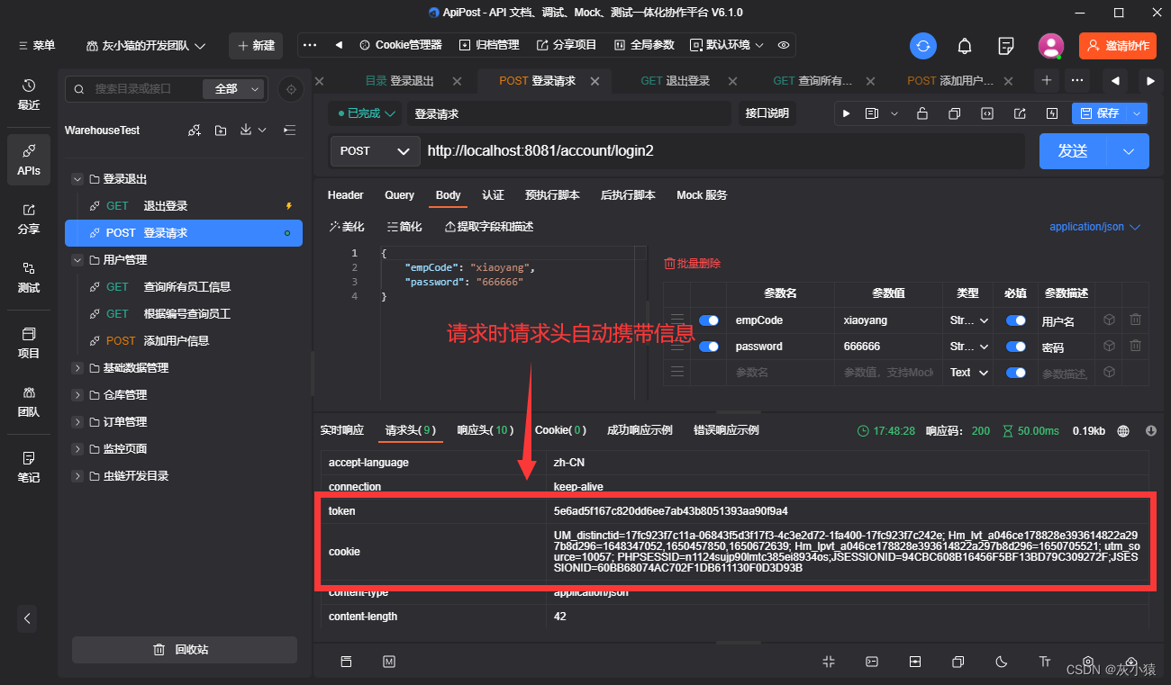Toggle the enable switch for the empCode row
This screenshot has height=685, width=1171.
709,320
